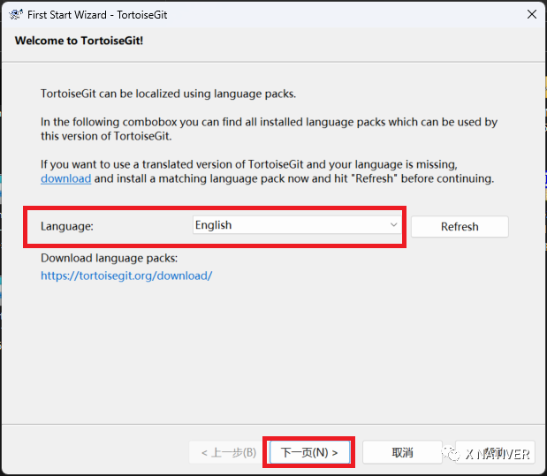Go to next page with 下一页(N) button

309,452
